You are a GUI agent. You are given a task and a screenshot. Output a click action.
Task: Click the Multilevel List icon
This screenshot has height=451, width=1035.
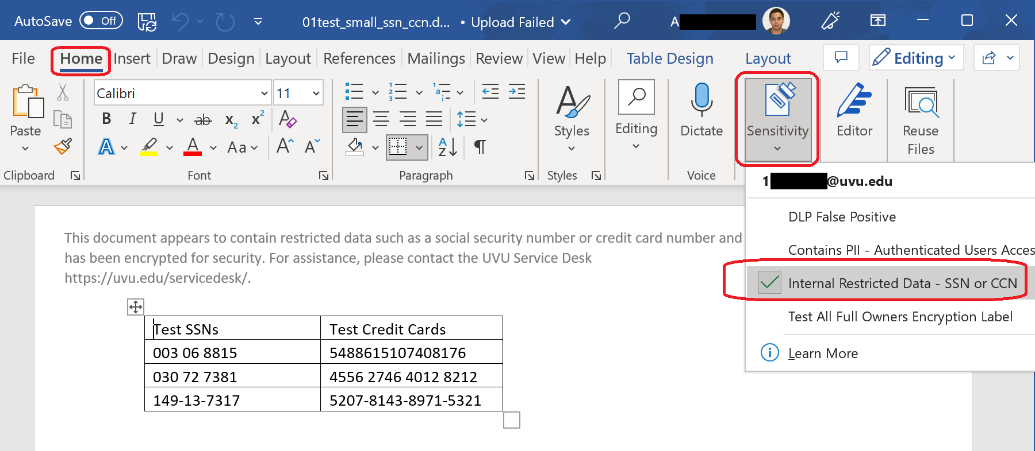(x=442, y=91)
